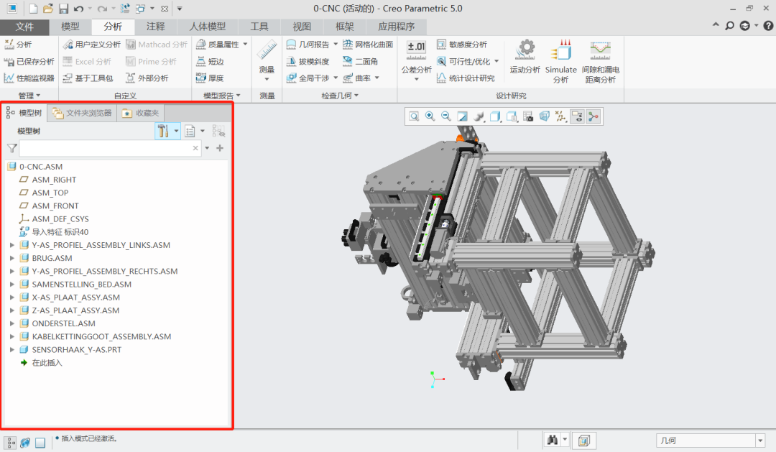Toggle model tree panel from status bar

click(x=11, y=443)
